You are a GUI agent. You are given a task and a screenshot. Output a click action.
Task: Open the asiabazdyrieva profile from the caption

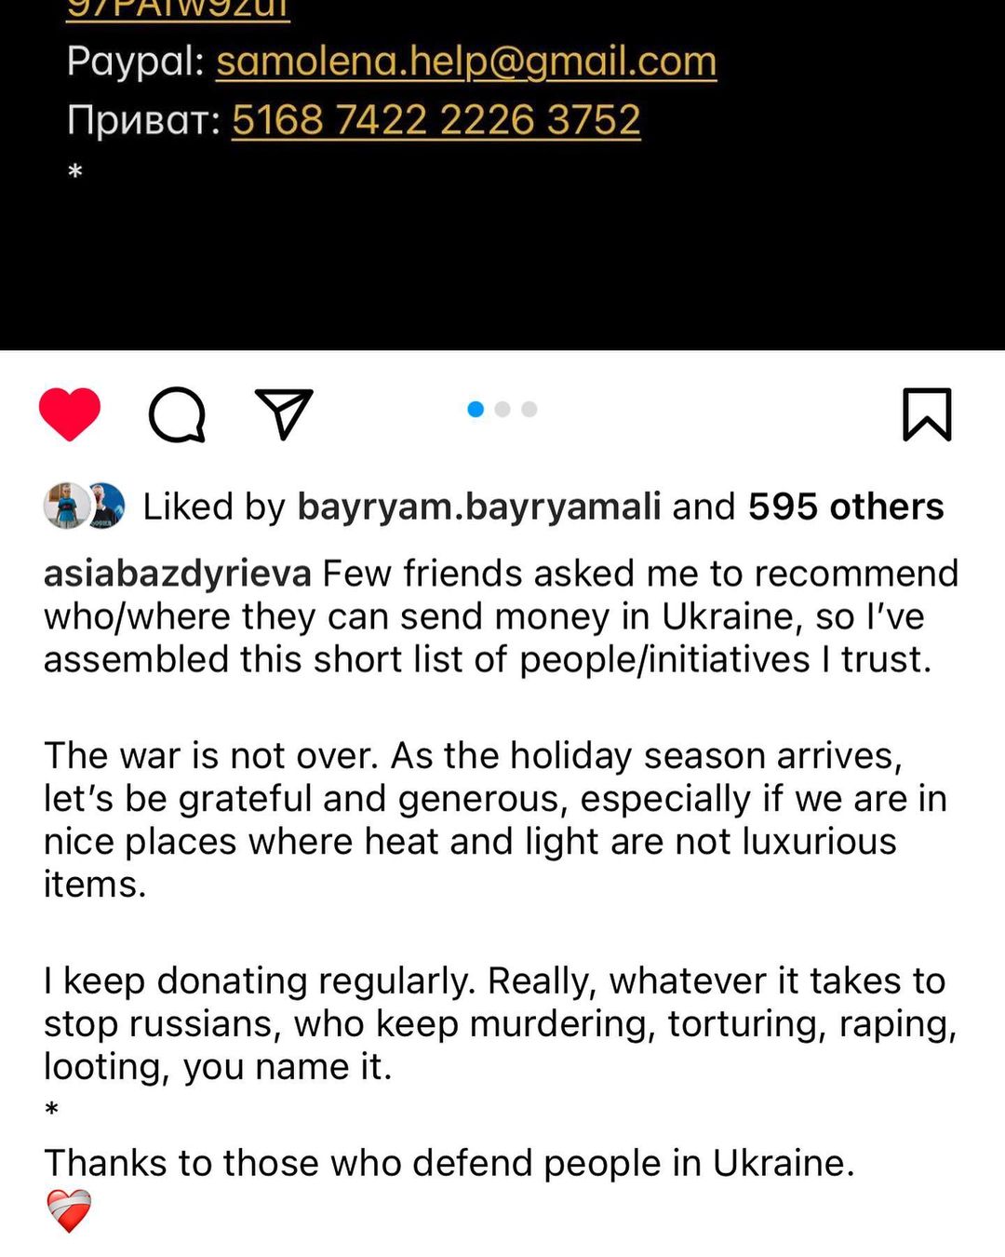click(x=177, y=574)
